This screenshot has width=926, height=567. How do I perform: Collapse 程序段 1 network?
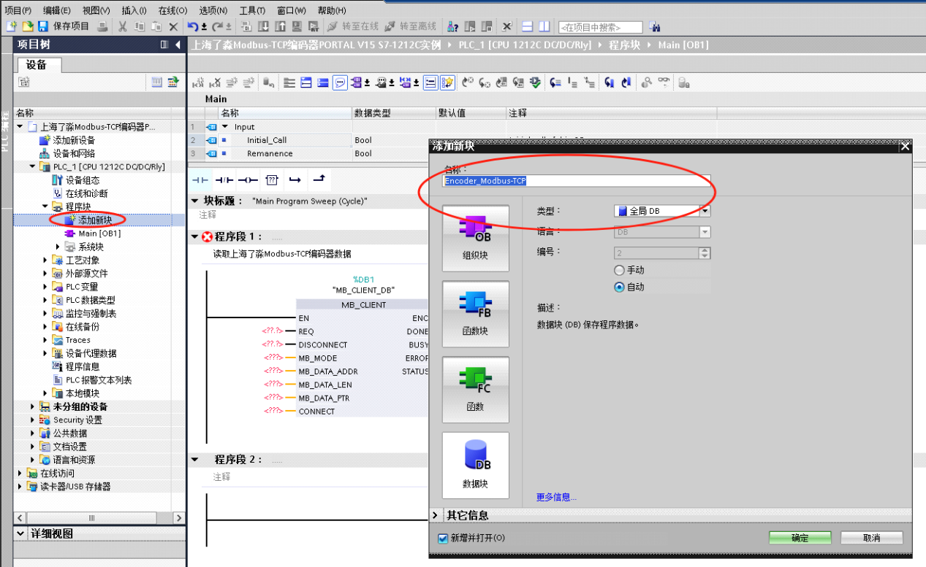(194, 236)
